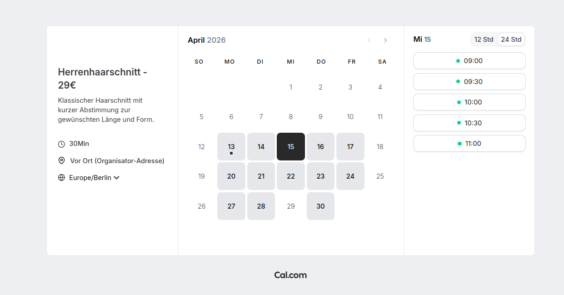Switch to 24 Std time format
Image resolution: width=564 pixels, height=295 pixels.
point(511,40)
